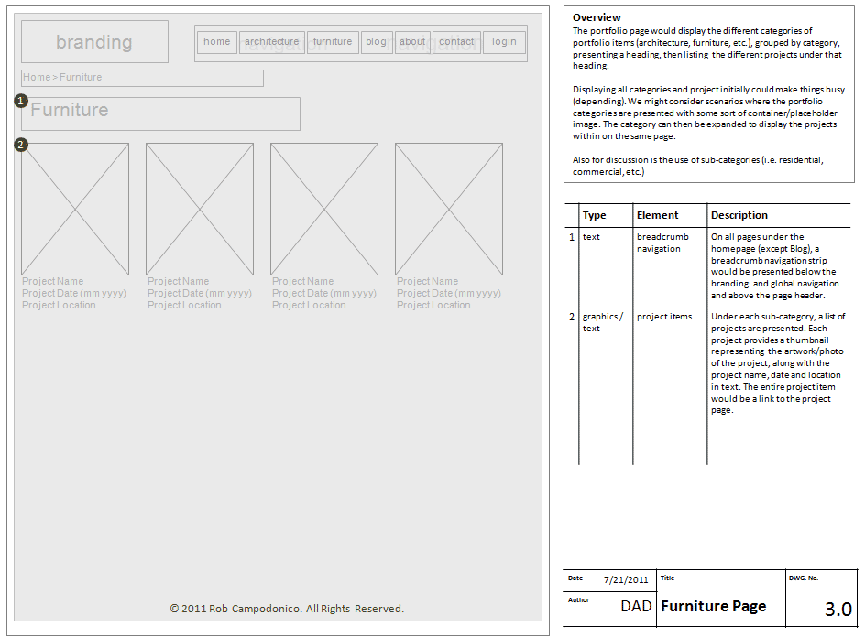Click Project Location under the third thumbnail
Screen dimensions: 865x637
[x=309, y=306]
